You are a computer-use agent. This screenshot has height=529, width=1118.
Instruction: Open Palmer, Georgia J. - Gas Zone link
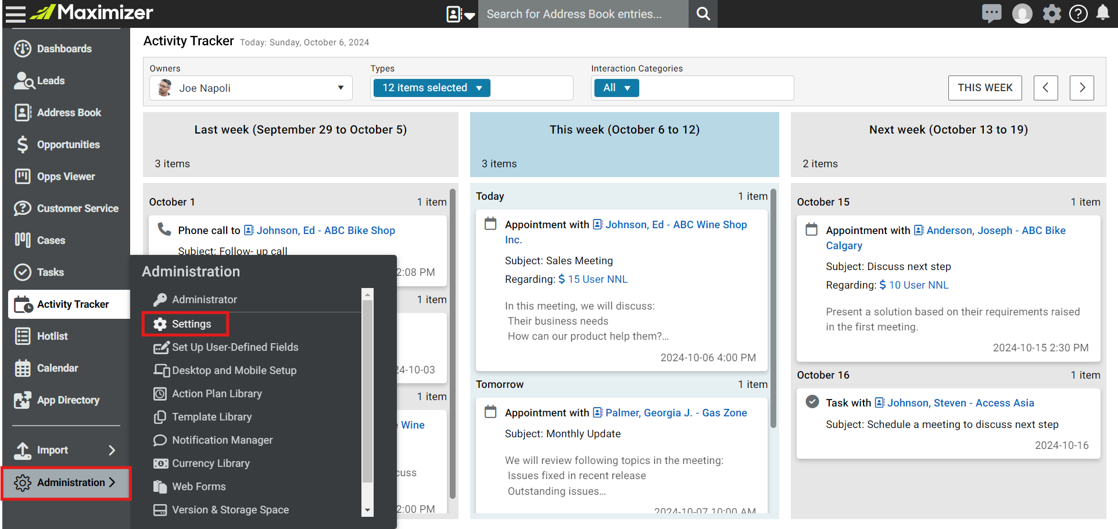tap(676, 413)
